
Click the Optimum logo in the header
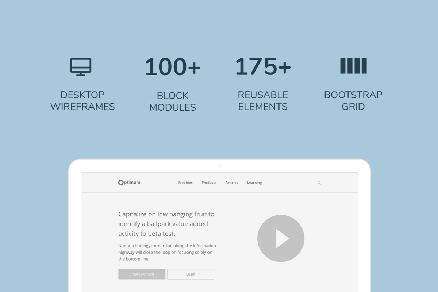pyautogui.click(x=129, y=182)
